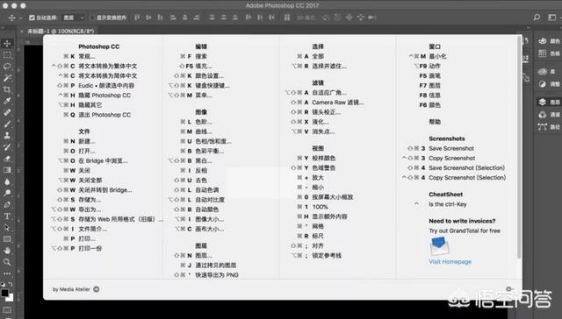Toggle the Quick Mask mode icon
Image resolution: width=562 pixels, height=319 pixels.
point(7,309)
